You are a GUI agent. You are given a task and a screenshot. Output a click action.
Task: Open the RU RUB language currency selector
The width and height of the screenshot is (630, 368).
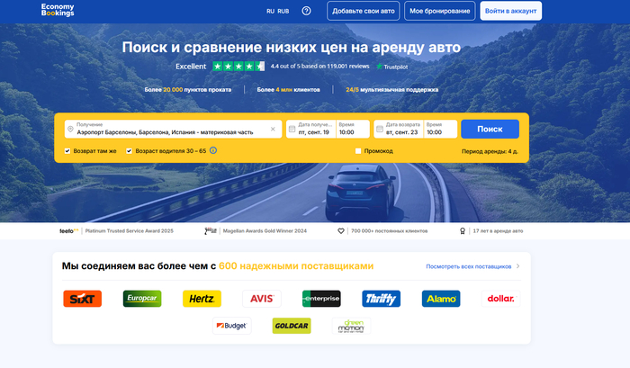pyautogui.click(x=277, y=11)
